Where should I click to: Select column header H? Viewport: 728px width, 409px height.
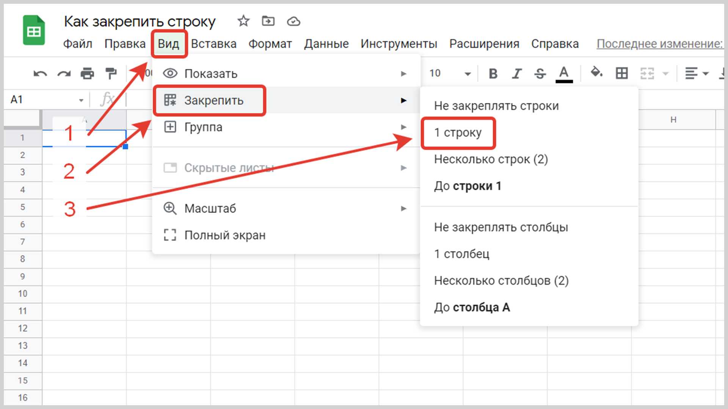(673, 120)
